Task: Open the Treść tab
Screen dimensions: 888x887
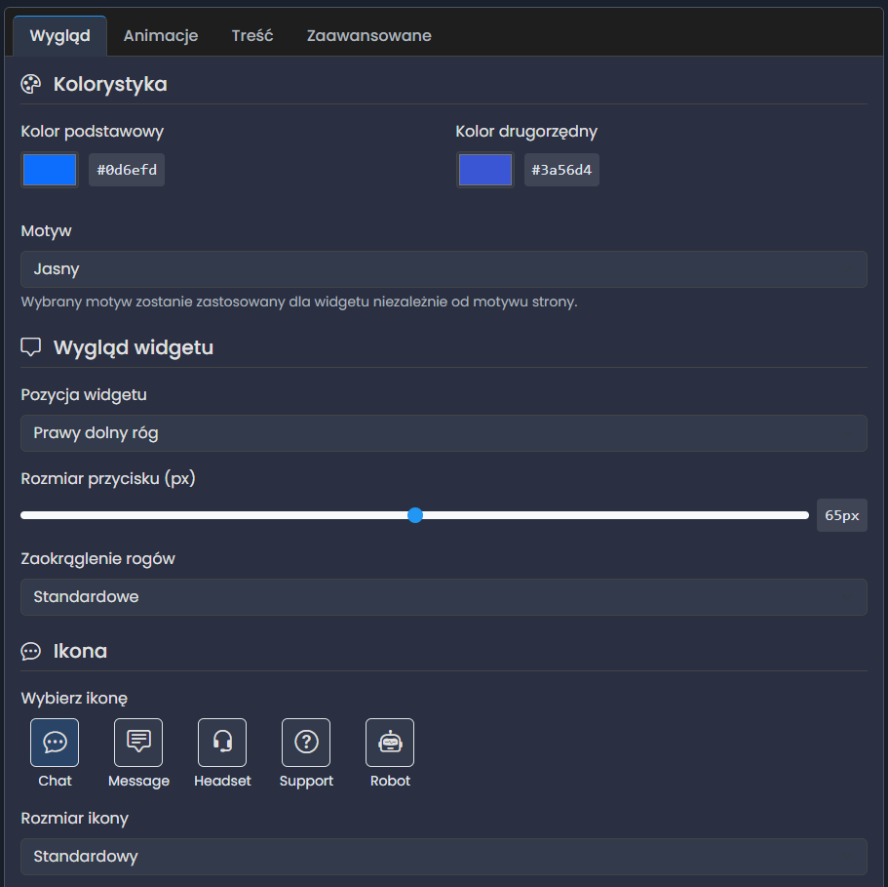Action: [x=252, y=36]
